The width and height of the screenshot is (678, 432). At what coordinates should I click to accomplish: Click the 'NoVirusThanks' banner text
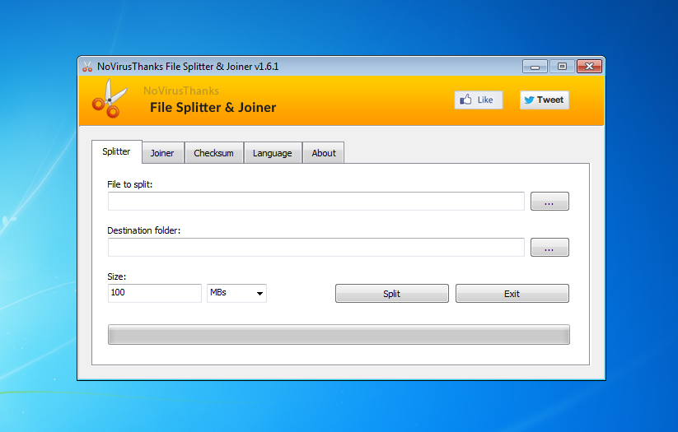pyautogui.click(x=181, y=91)
